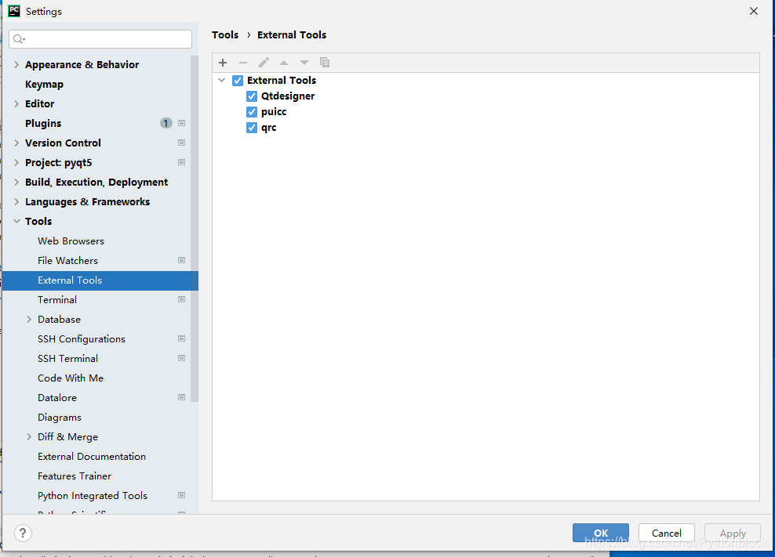The width and height of the screenshot is (775, 557).
Task: Close the Settings dialog window
Action: click(753, 11)
